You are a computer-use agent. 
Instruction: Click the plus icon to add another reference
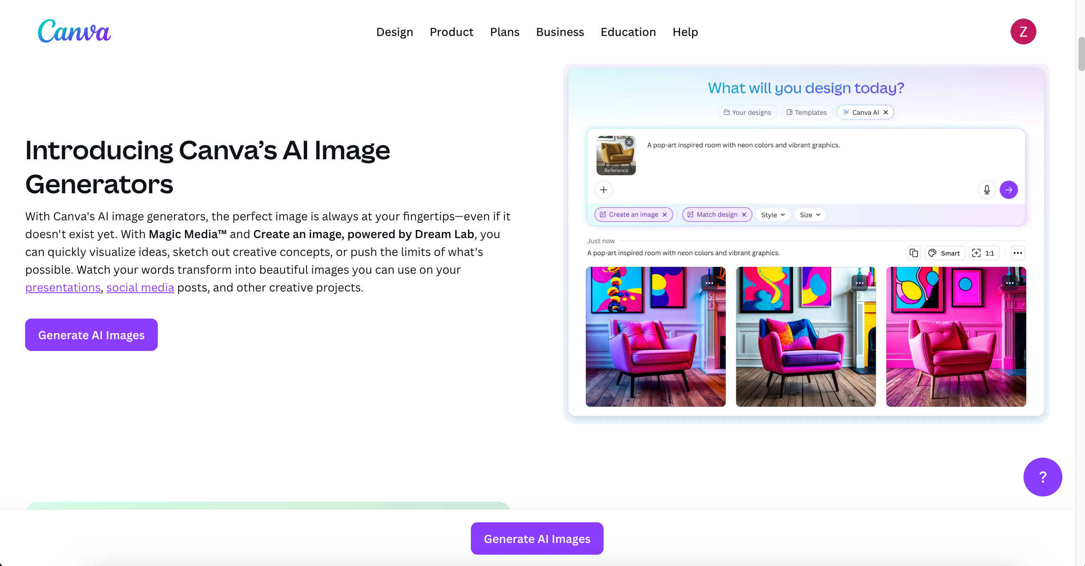point(603,190)
